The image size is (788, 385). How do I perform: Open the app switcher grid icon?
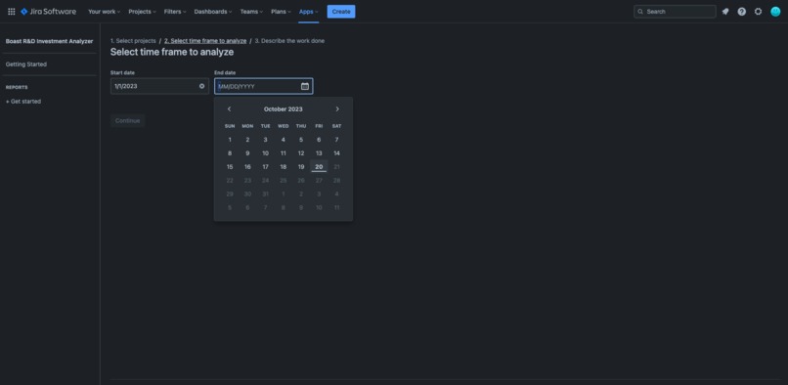(x=11, y=12)
